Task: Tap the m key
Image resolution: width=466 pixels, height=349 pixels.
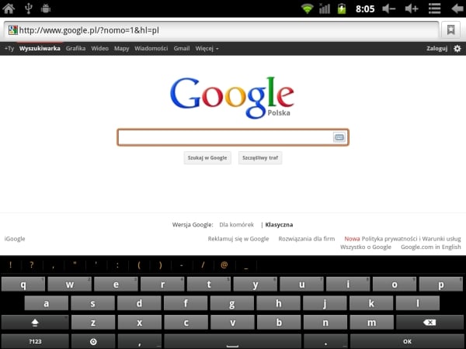Action: pyautogui.click(x=371, y=323)
